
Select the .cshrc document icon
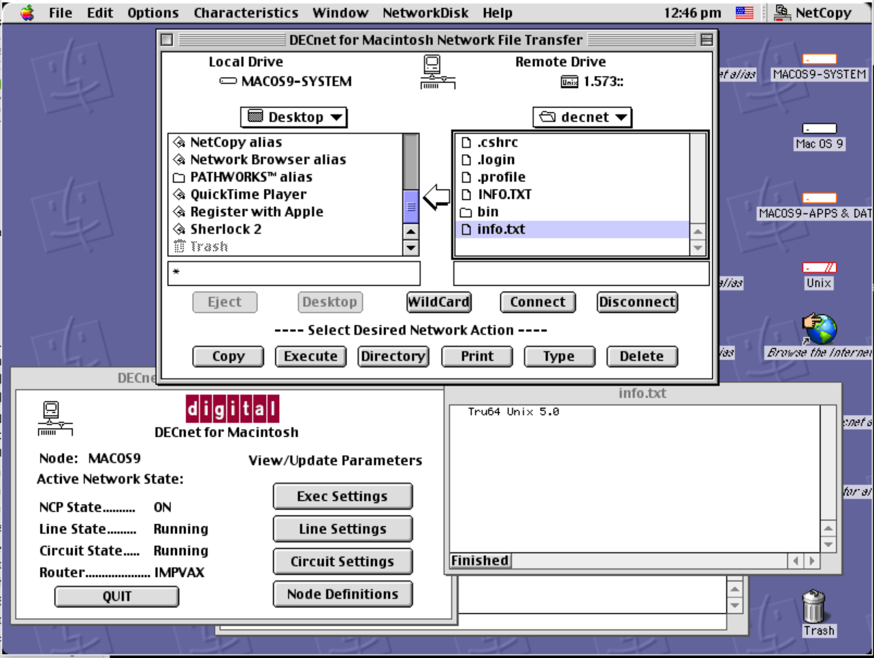(x=466, y=143)
